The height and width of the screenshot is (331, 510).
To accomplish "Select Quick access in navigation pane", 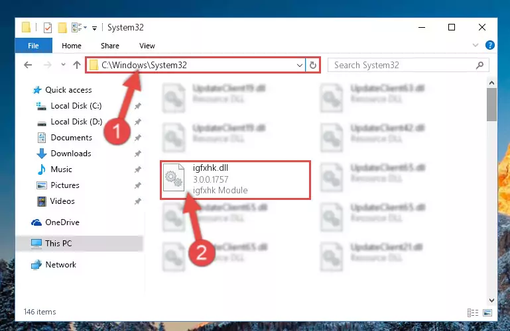I will click(68, 90).
